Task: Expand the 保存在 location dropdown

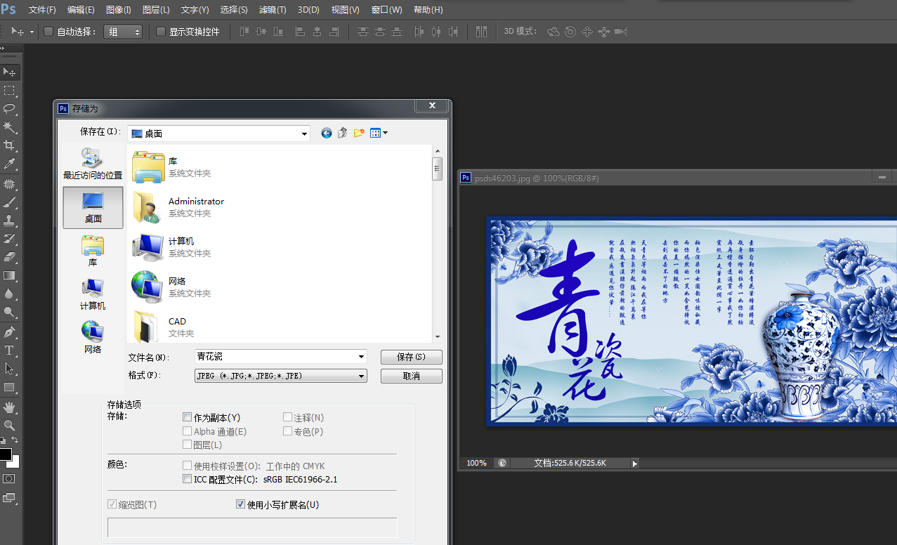Action: tap(304, 133)
